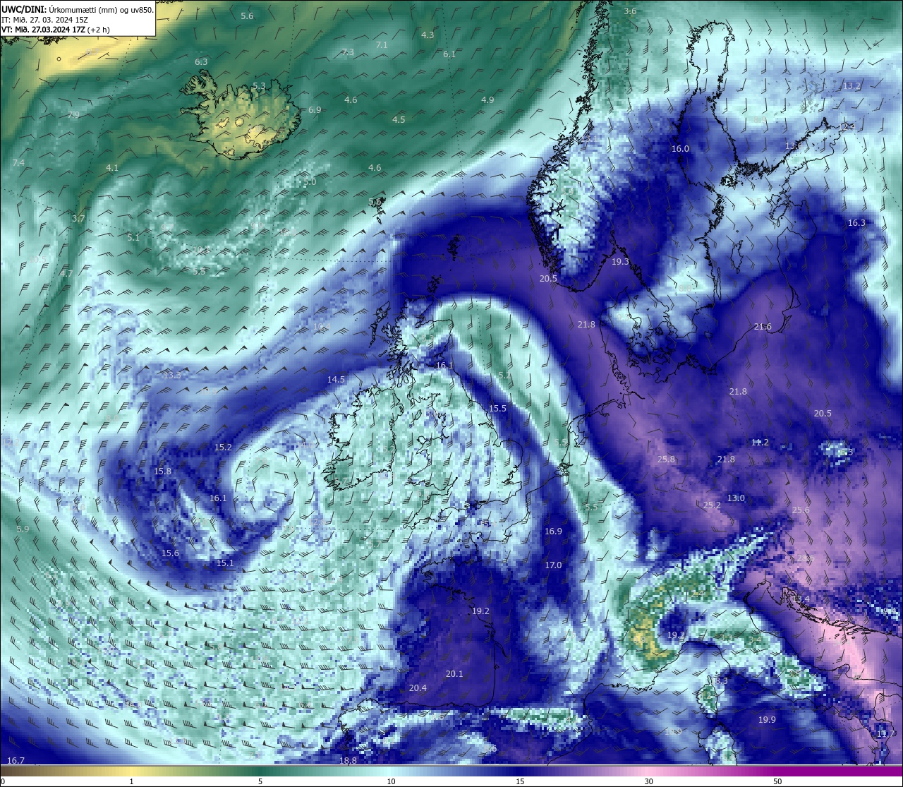
Task: Select the 15.2 value label
Action: (223, 447)
